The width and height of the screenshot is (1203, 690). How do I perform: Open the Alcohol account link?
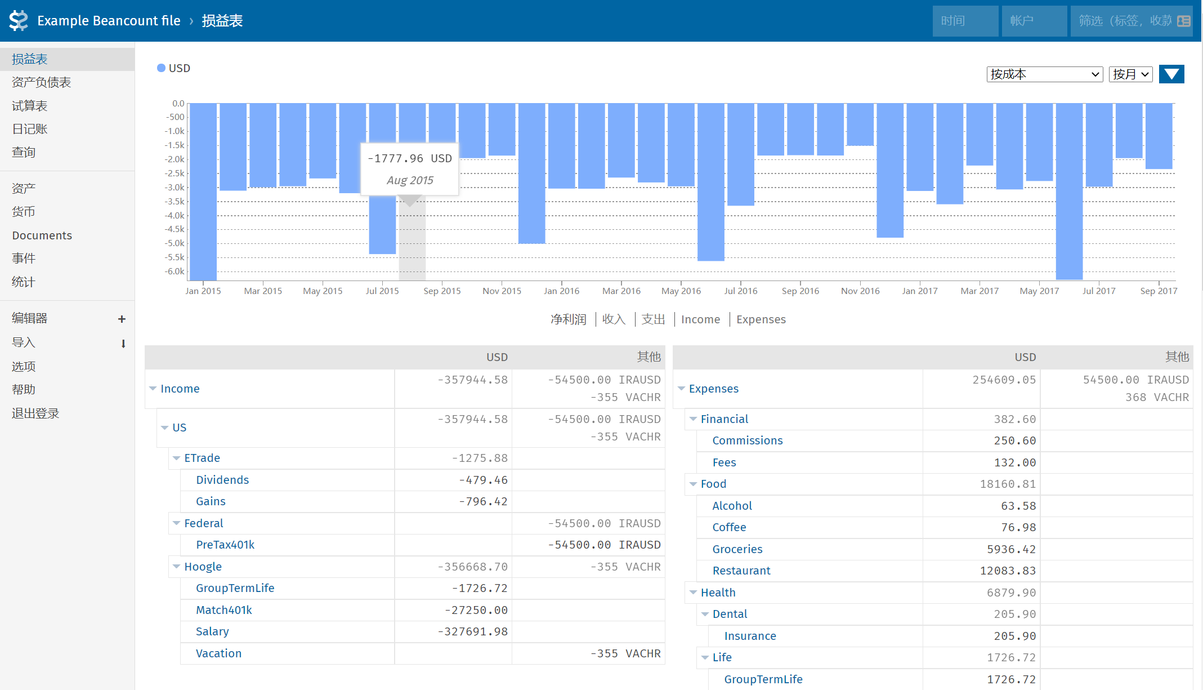(732, 506)
